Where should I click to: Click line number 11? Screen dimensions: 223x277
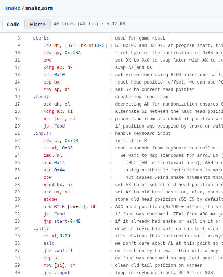click(17, 60)
